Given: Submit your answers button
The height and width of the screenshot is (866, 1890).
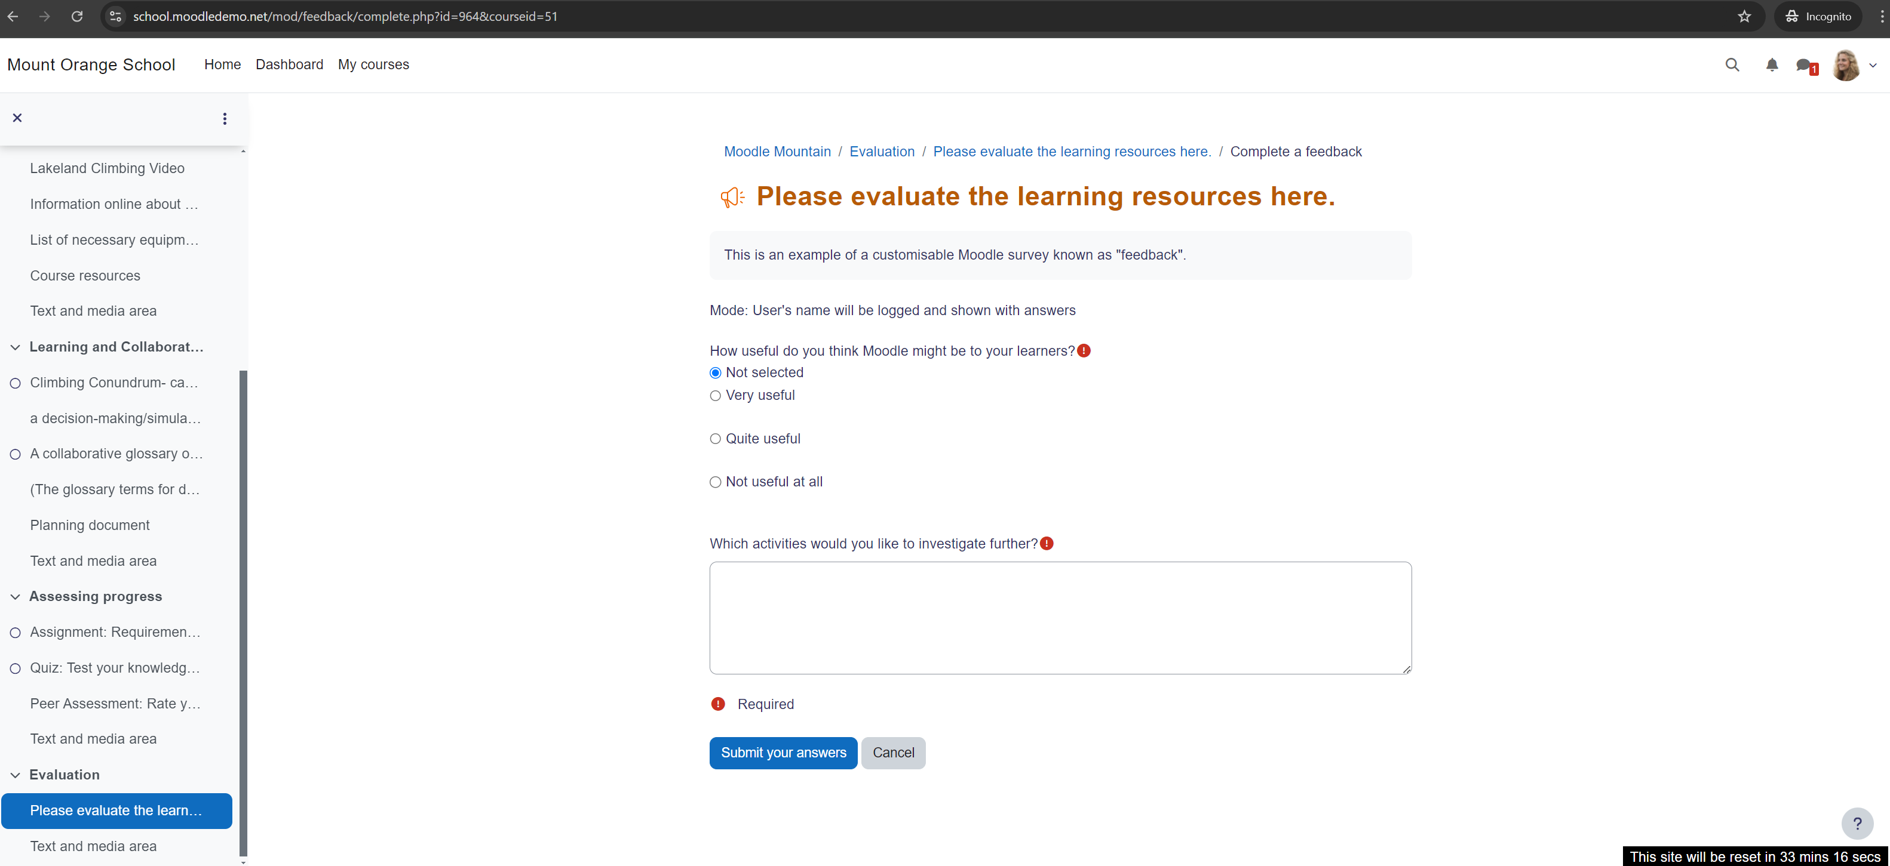Looking at the screenshot, I should click(783, 753).
